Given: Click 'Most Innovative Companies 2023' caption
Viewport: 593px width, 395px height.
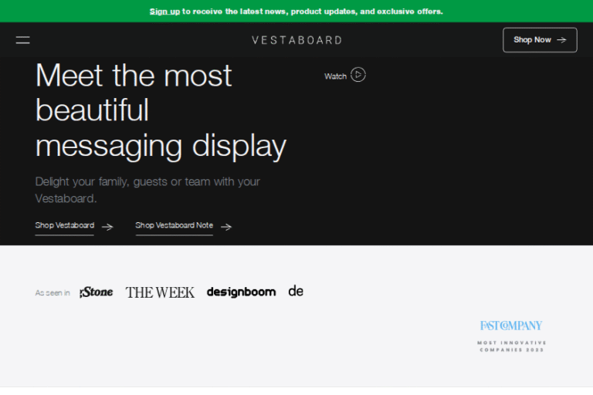Looking at the screenshot, I should point(511,346).
